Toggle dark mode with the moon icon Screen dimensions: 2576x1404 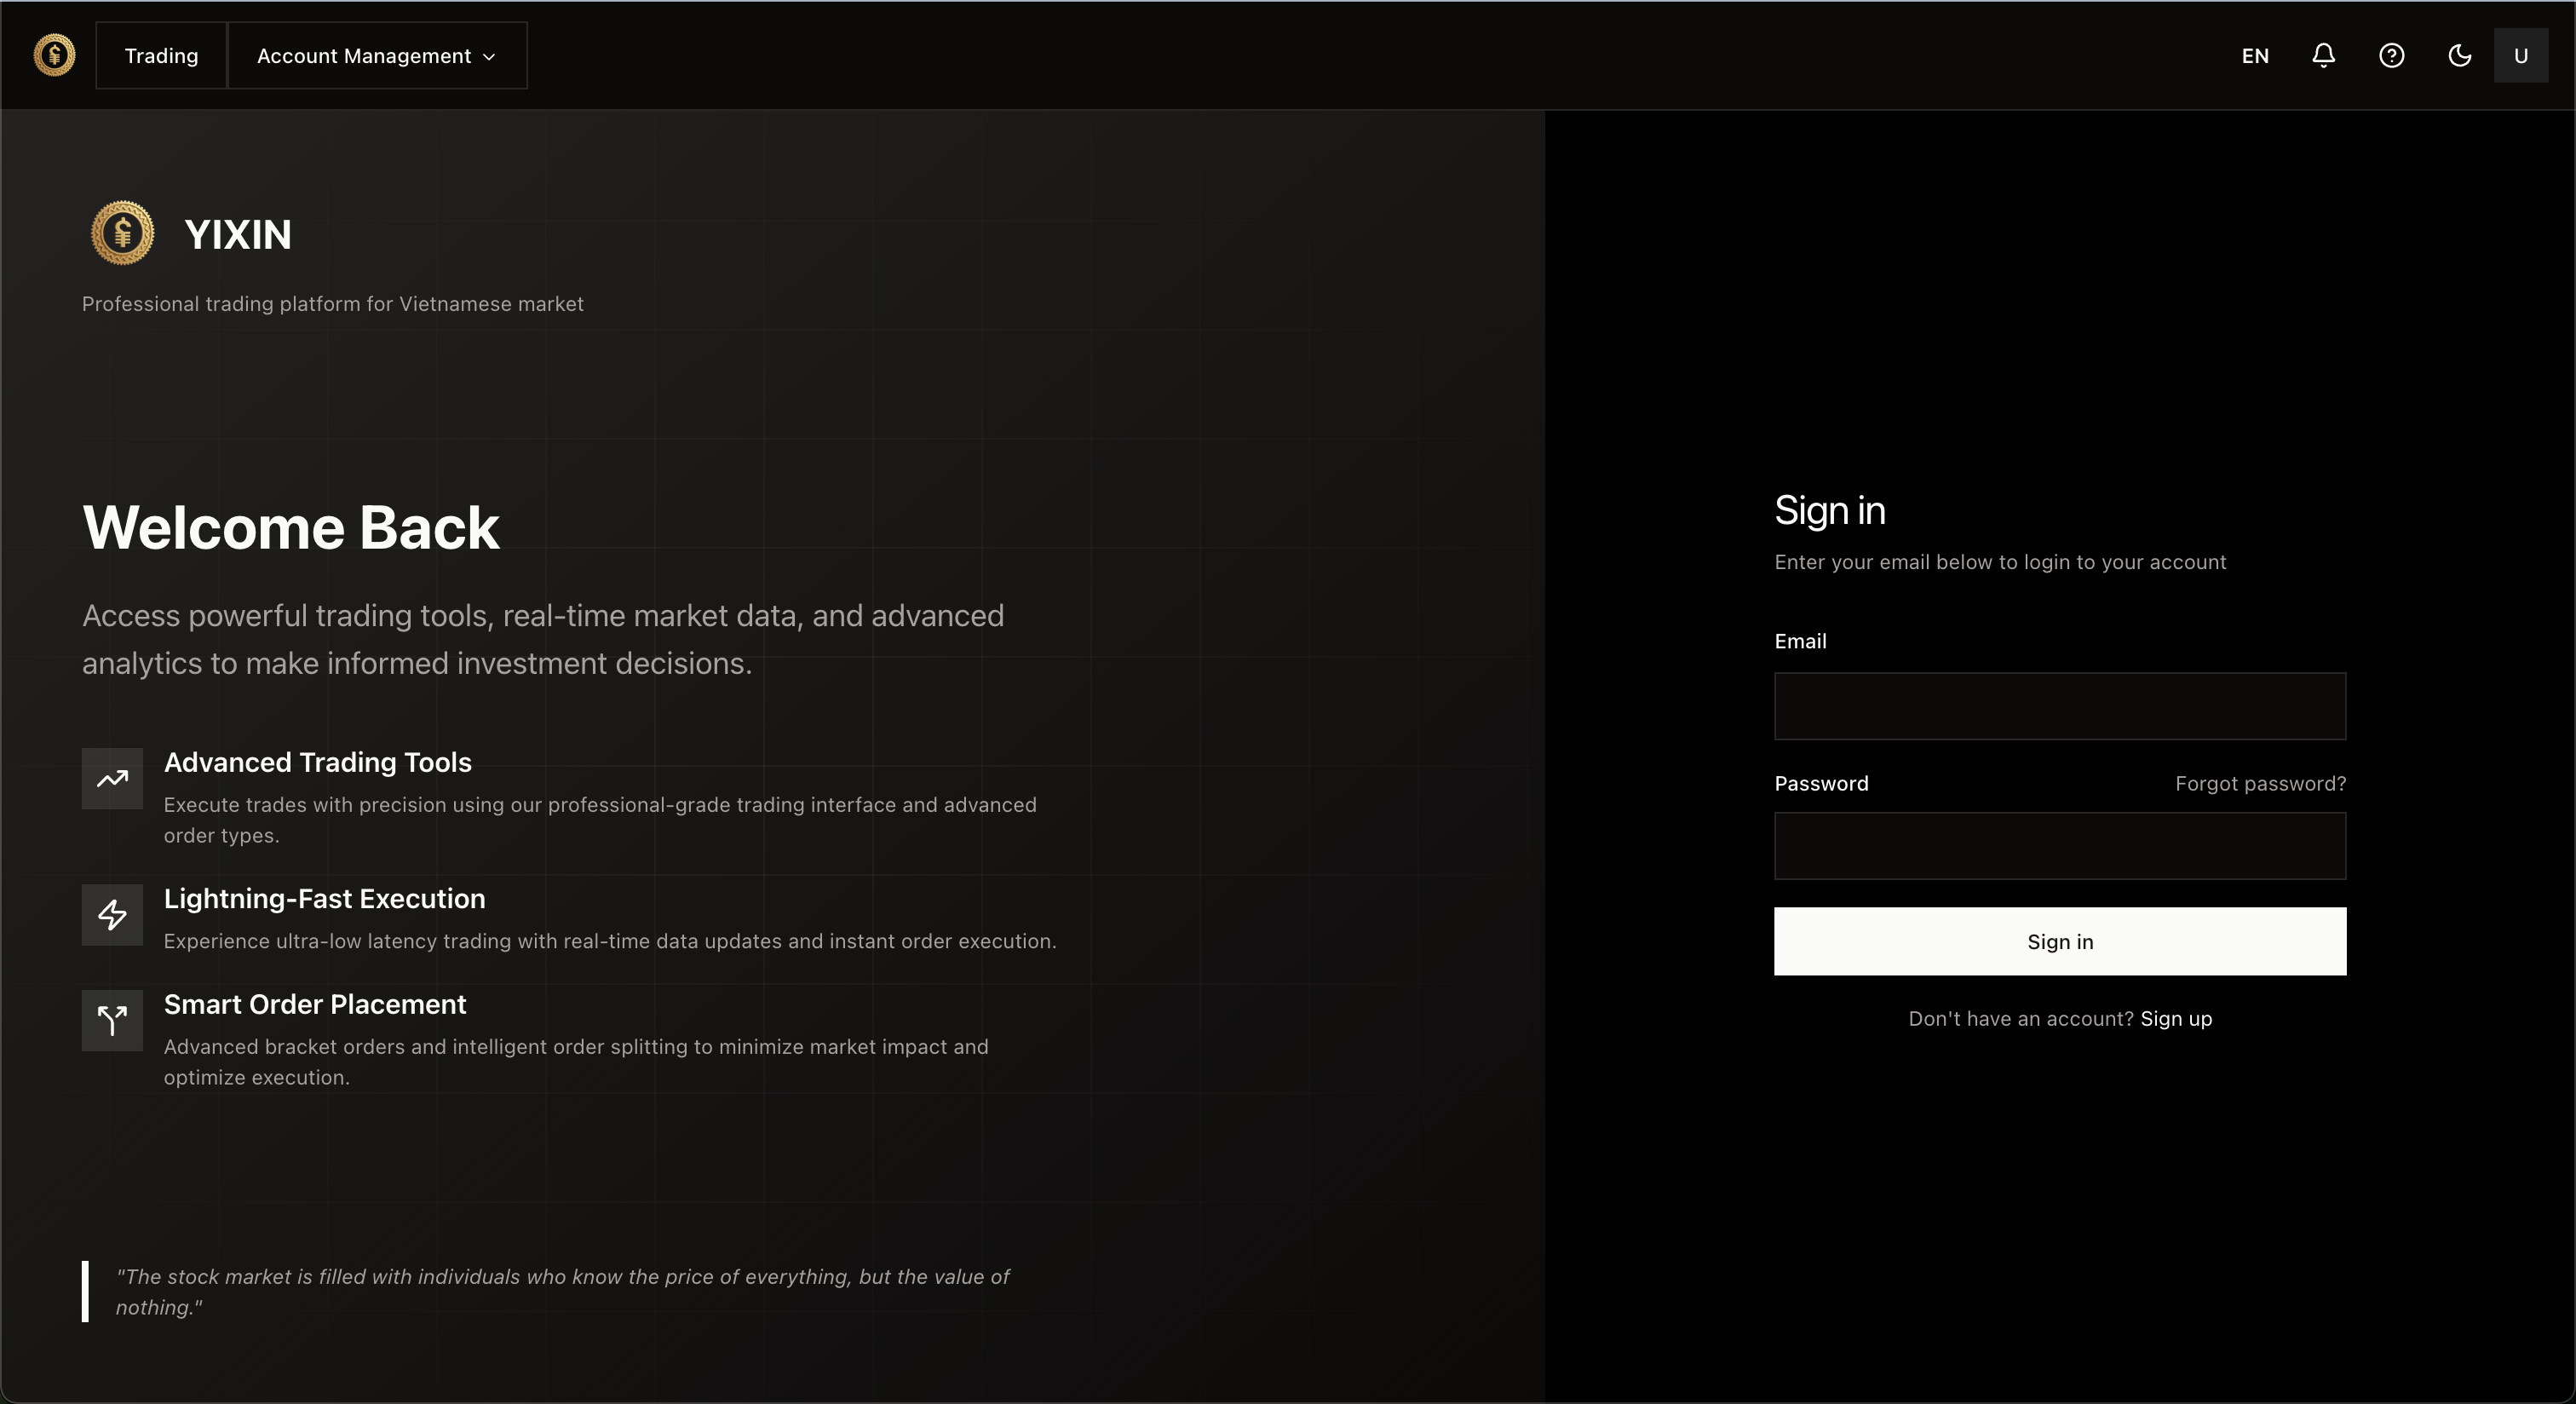2459,55
